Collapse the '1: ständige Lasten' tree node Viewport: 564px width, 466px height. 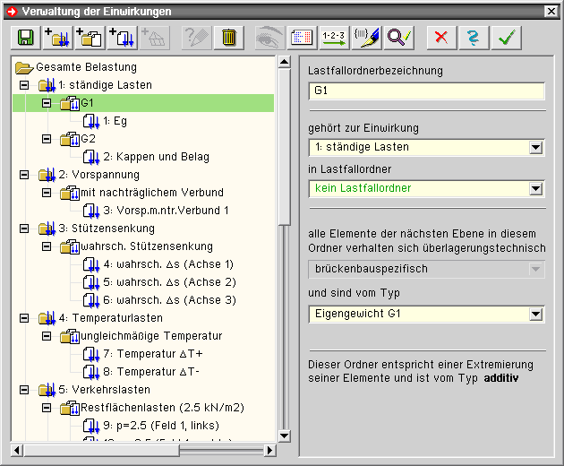[x=24, y=85]
